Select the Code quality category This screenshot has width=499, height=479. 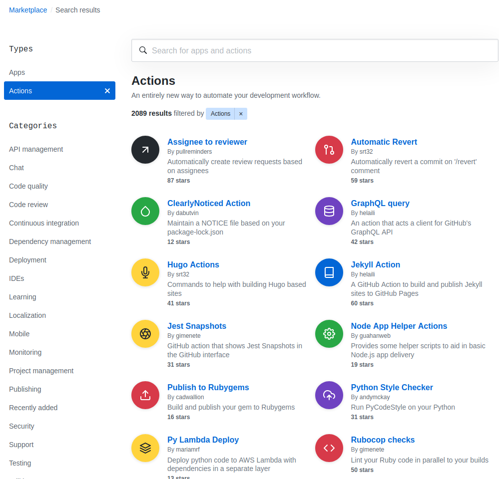pos(28,186)
